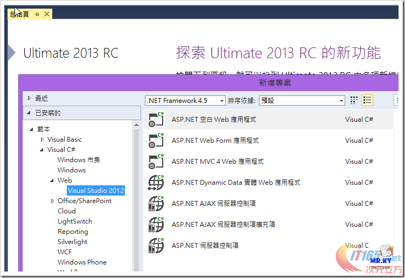Select the ASP.NET Dynamic Data template icon
The width and height of the screenshot is (405, 278).
tap(156, 183)
